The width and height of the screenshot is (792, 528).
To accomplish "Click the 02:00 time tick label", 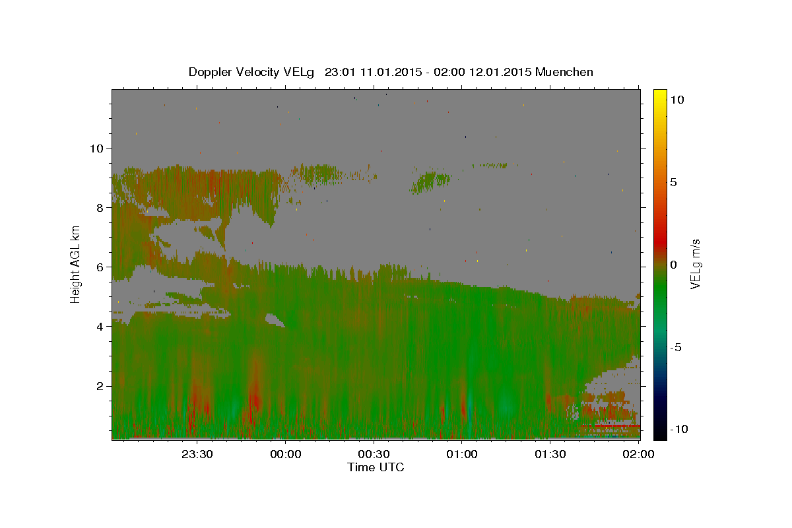I will (x=639, y=454).
